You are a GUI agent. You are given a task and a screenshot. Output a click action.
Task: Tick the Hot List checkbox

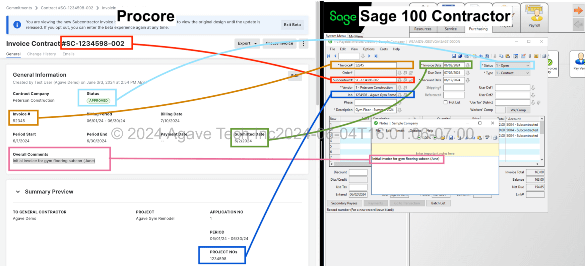445,102
